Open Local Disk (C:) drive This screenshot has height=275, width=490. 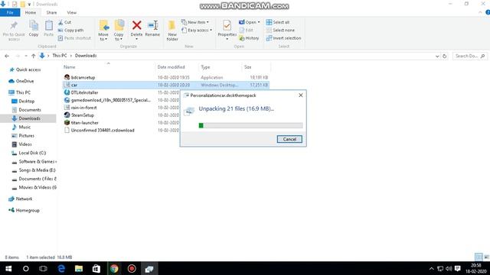[x=32, y=153]
